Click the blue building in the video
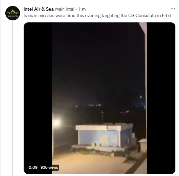The image size is (179, 176). (104, 137)
